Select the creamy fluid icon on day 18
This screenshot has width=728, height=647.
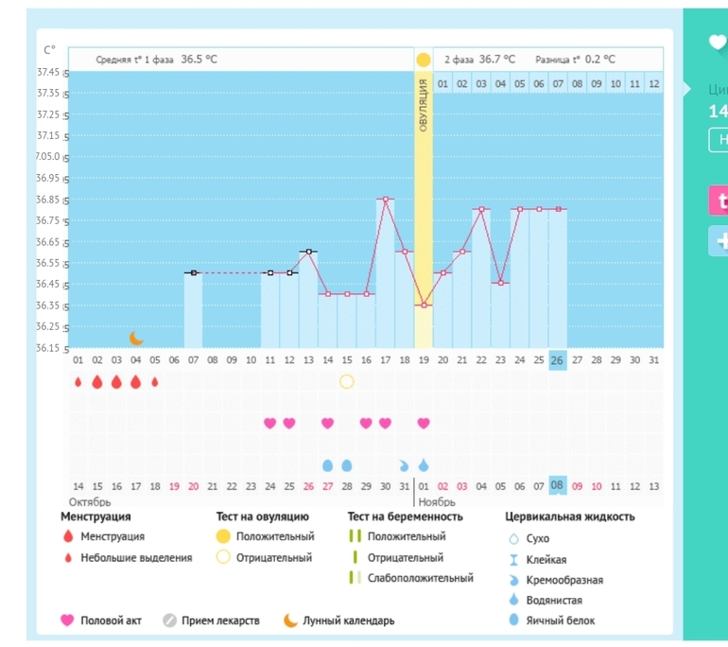pos(404,465)
